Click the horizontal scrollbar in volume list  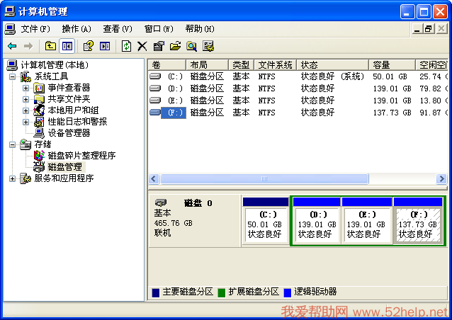coord(264,179)
